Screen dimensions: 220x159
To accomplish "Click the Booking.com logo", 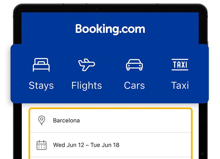I will click(110, 29).
